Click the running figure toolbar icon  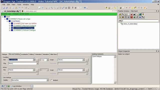pos(73,8)
